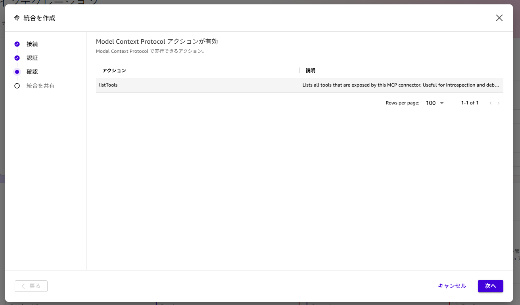
Task: Click the empty circle icon for 統合を共有 step
Action: click(17, 86)
